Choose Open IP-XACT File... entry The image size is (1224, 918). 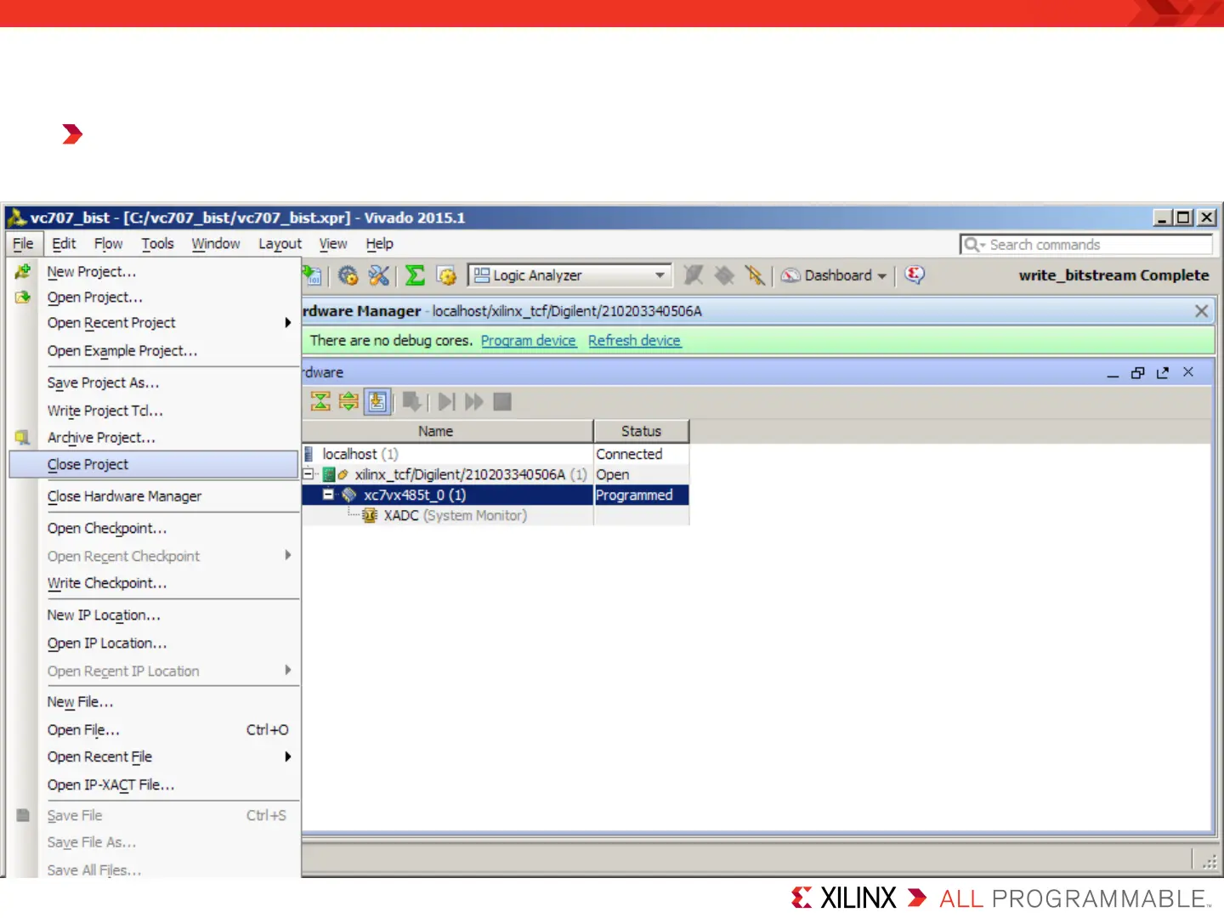pyautogui.click(x=154, y=785)
